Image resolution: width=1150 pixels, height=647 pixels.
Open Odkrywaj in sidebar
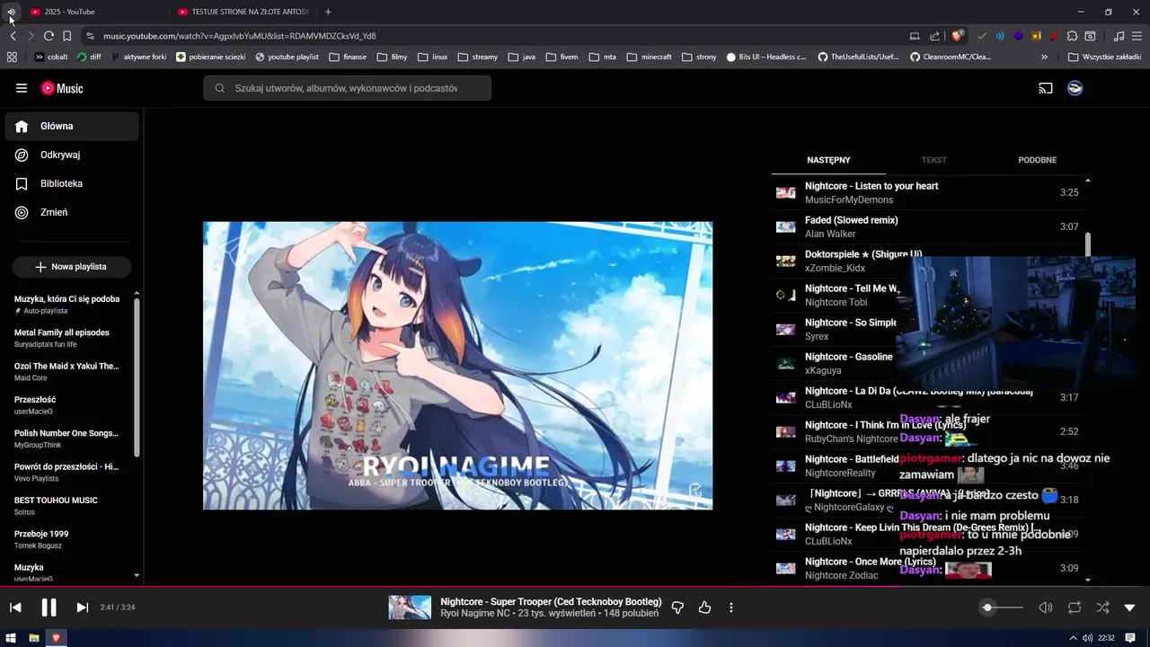coord(72,155)
